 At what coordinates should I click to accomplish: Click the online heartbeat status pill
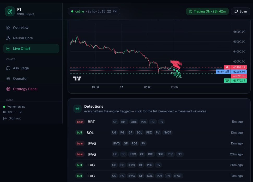point(94,11)
